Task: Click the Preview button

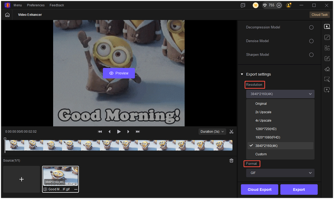Action: coord(119,73)
